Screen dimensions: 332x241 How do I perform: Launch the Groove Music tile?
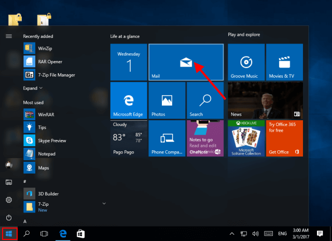point(246,62)
